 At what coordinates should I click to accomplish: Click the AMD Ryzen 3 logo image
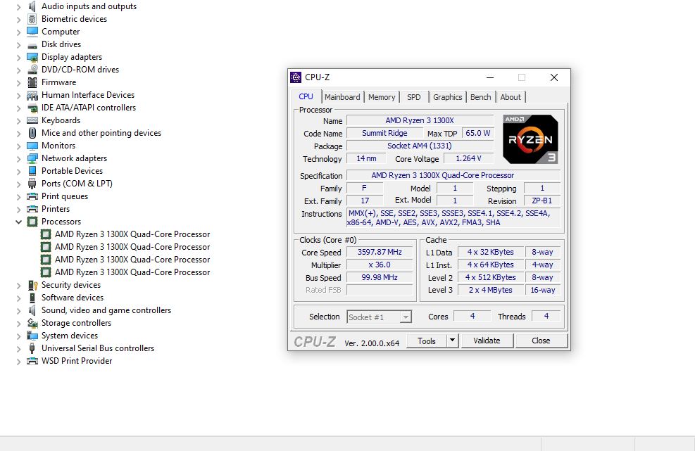tap(530, 139)
